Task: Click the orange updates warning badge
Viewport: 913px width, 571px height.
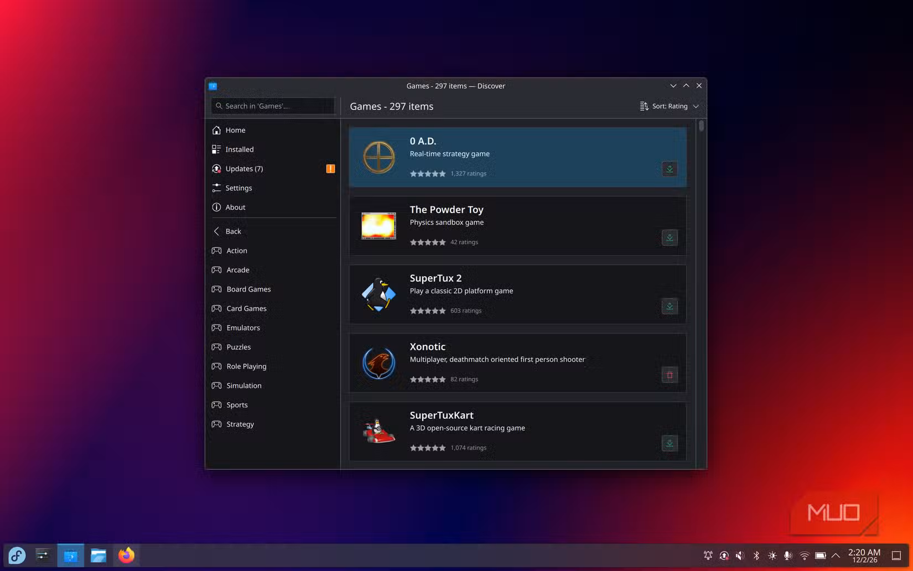Action: tap(330, 169)
